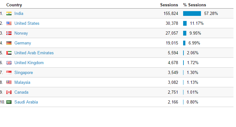This screenshot has height=127, width=236.
Task: Open the Canada country link
Action: pyautogui.click(x=21, y=92)
